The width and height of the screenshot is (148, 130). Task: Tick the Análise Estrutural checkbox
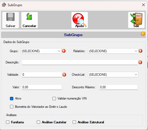74,122
